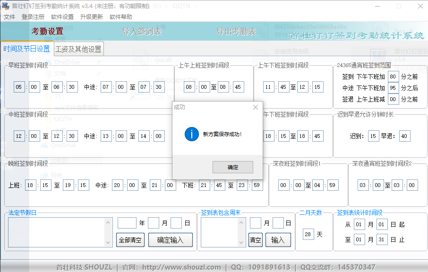Switch to 工资及其他设置 tab
Viewport: 428px width, 272px height.
78,49
